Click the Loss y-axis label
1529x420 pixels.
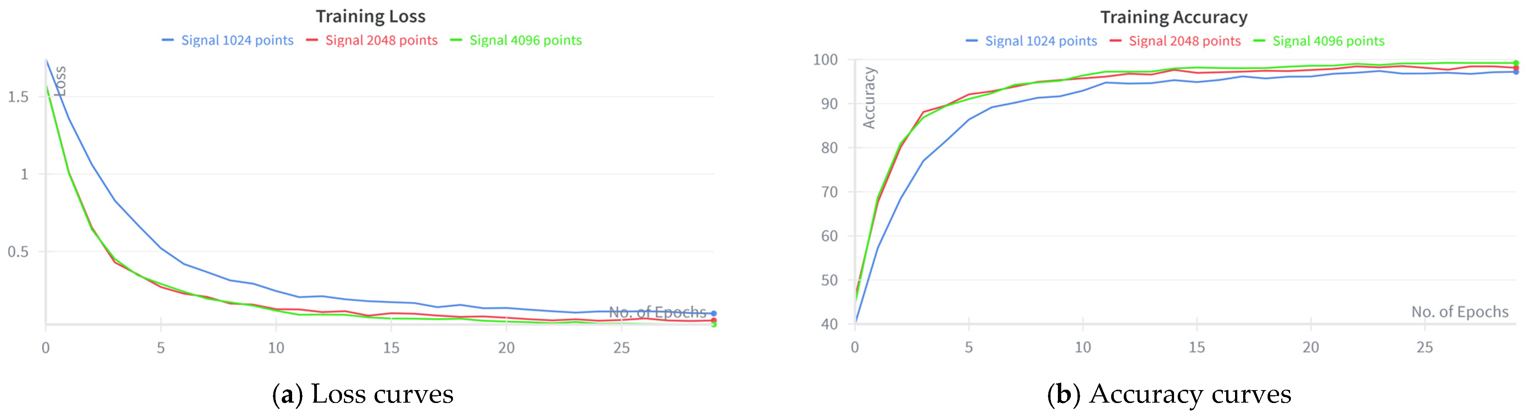[60, 81]
